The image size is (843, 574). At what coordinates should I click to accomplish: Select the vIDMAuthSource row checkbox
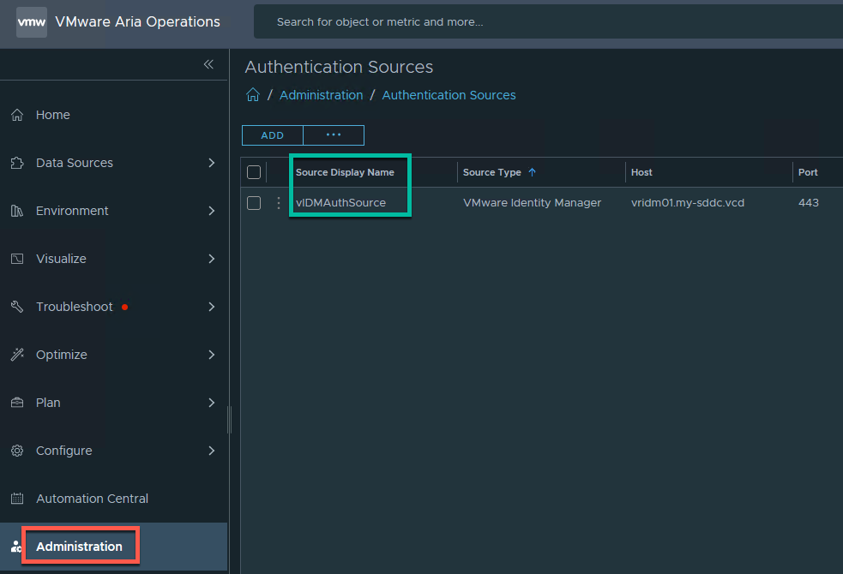point(254,202)
